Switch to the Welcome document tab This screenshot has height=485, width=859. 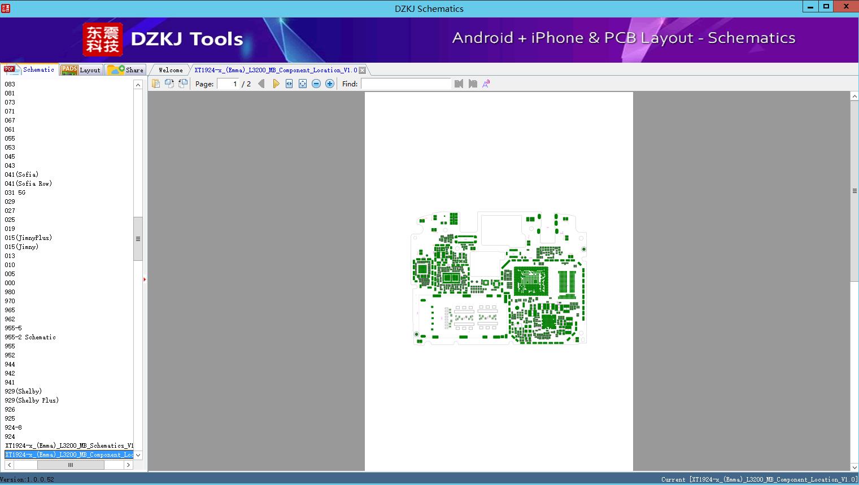(171, 70)
